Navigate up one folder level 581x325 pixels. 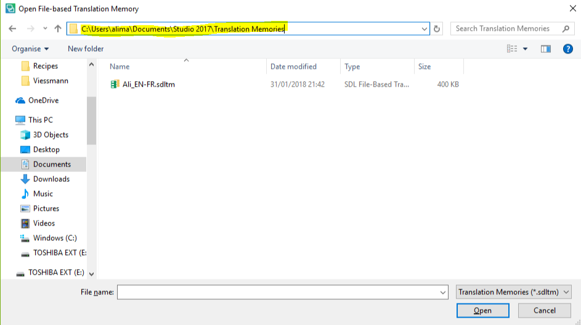pos(58,28)
